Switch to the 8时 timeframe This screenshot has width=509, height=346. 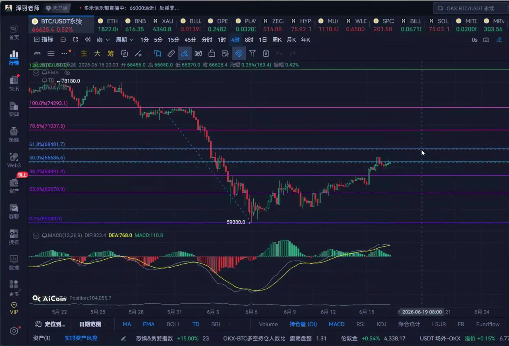pos(249,40)
